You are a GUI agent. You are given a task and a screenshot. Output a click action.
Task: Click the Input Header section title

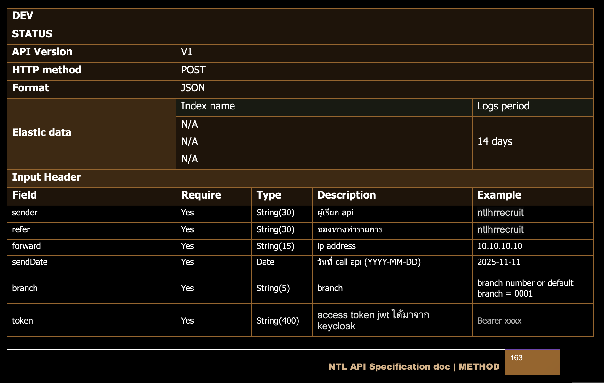[x=46, y=177]
